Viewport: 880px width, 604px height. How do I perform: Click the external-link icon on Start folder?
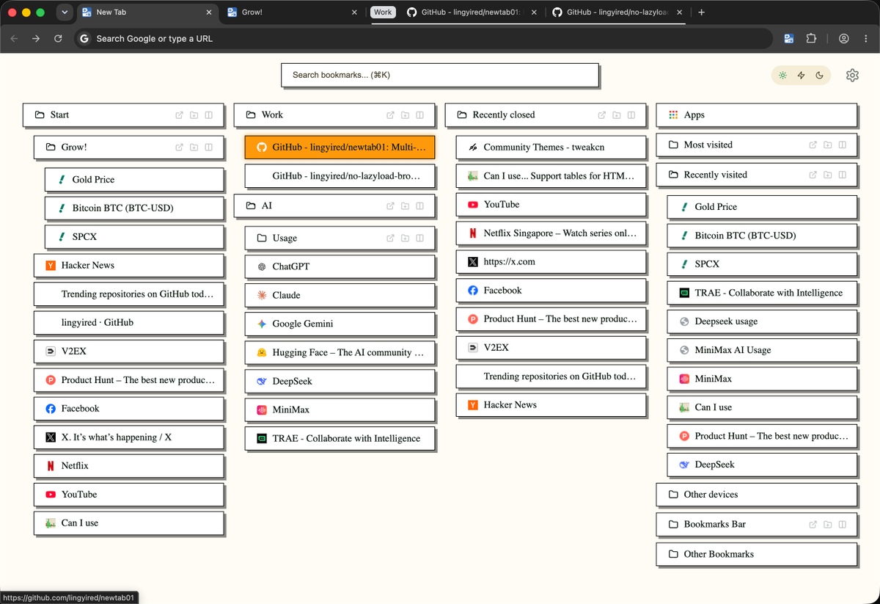180,115
